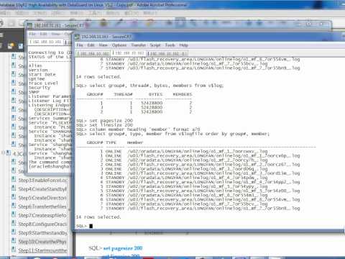Click the Acrobat panel options hamburger icon
The image size is (345, 259).
pyautogui.click(x=1, y=35)
